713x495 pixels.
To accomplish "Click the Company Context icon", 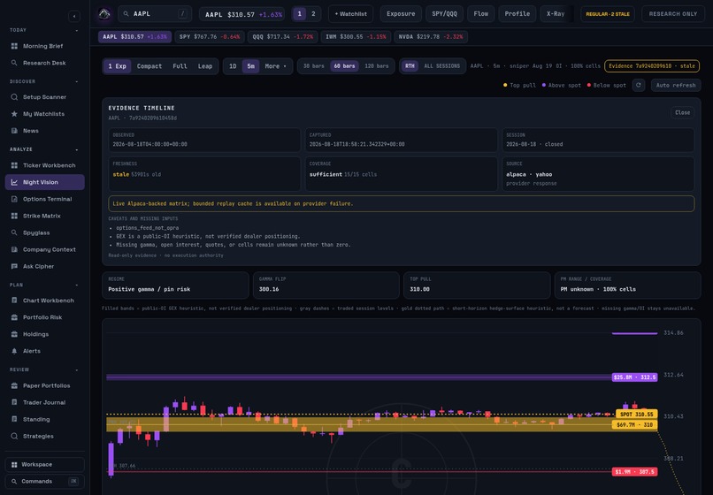I will 14,249.
